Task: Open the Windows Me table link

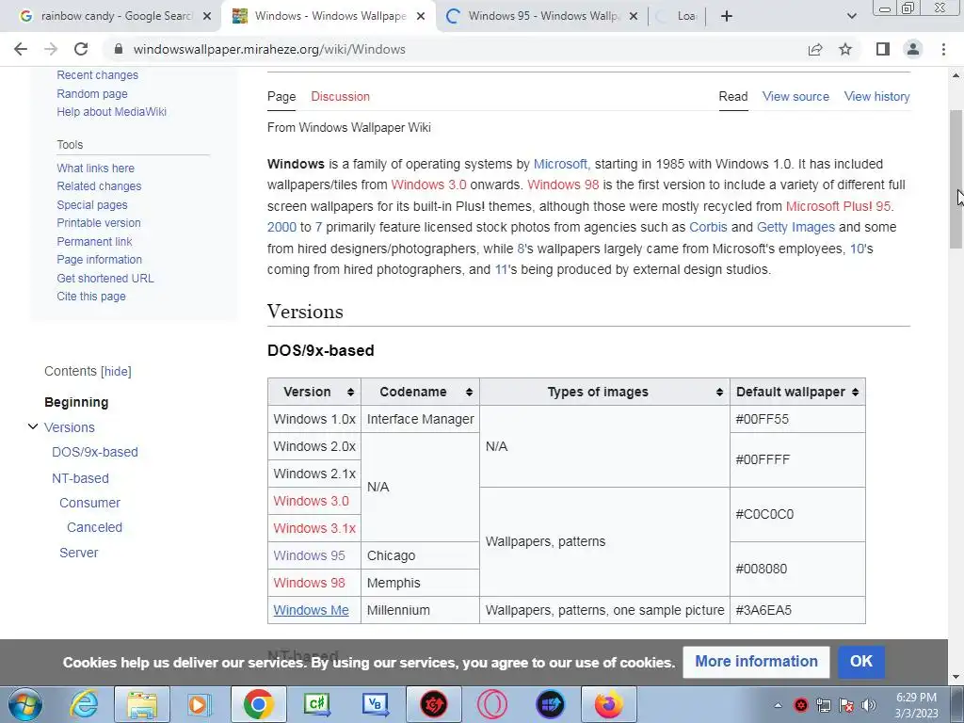Action: tap(311, 610)
